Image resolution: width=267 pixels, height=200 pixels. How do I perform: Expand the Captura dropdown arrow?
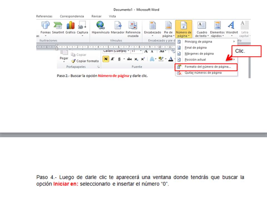pos(82,36)
